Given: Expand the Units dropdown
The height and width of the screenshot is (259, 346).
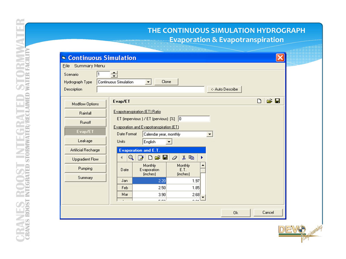Looking at the screenshot, I should [x=169, y=142].
